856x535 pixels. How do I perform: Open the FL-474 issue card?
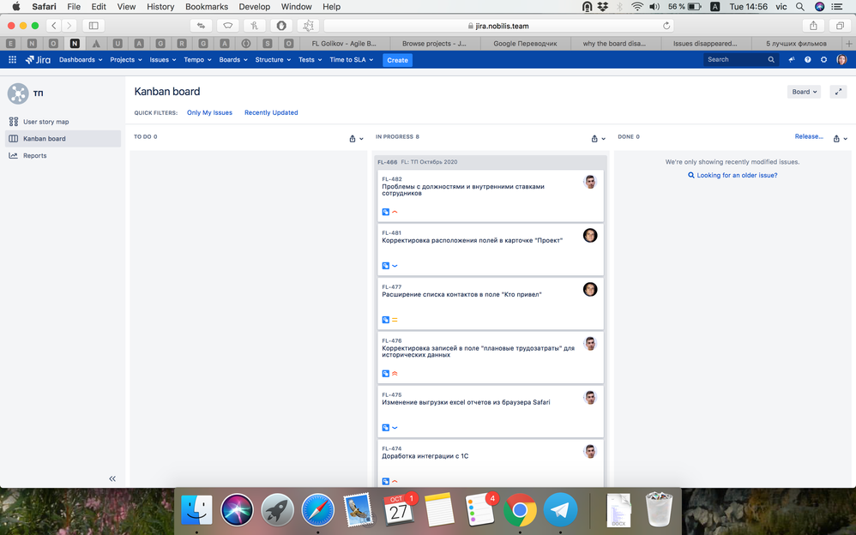(491, 463)
